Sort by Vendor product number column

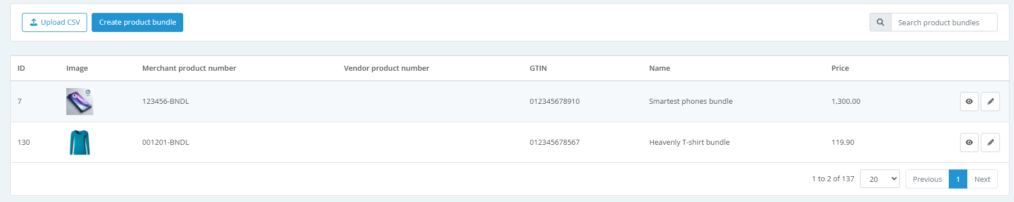(386, 68)
